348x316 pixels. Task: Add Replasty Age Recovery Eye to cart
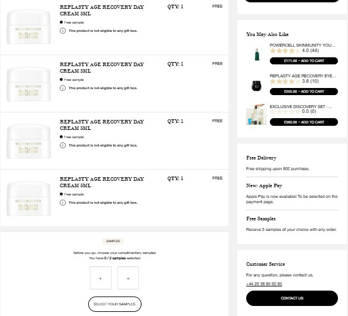click(304, 92)
